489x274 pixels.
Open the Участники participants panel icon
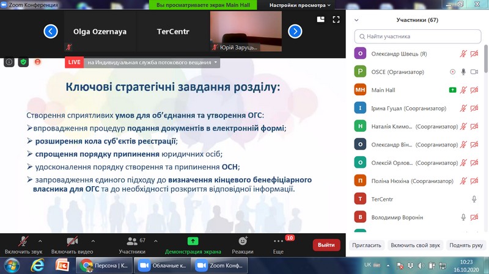[132, 242]
